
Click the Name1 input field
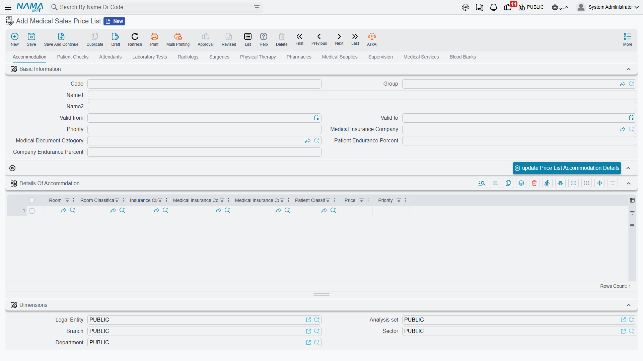[x=362, y=95]
